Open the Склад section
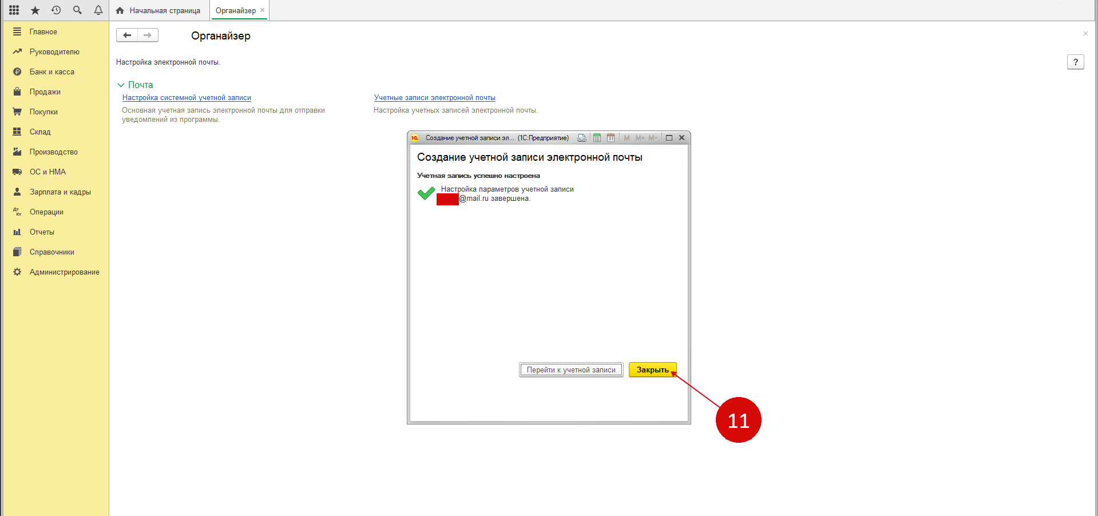This screenshot has width=1098, height=516. 56,132
